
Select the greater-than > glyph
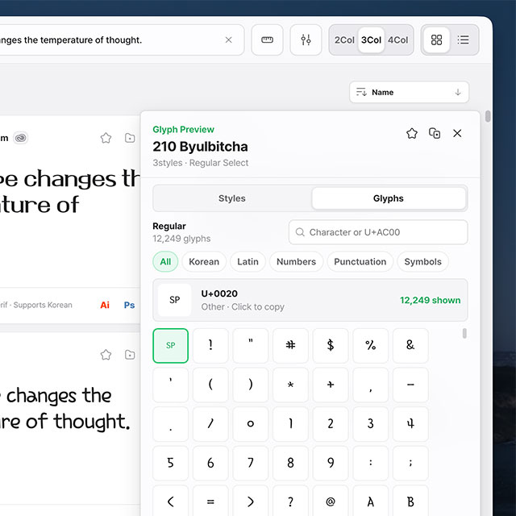tap(251, 501)
